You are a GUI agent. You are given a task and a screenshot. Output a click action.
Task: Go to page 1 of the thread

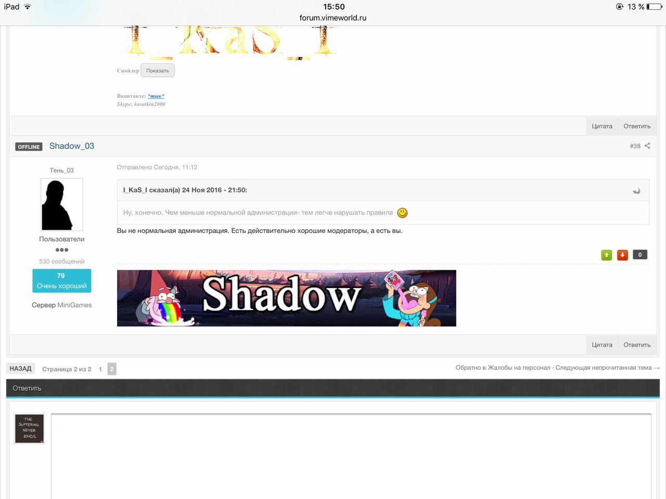point(100,369)
